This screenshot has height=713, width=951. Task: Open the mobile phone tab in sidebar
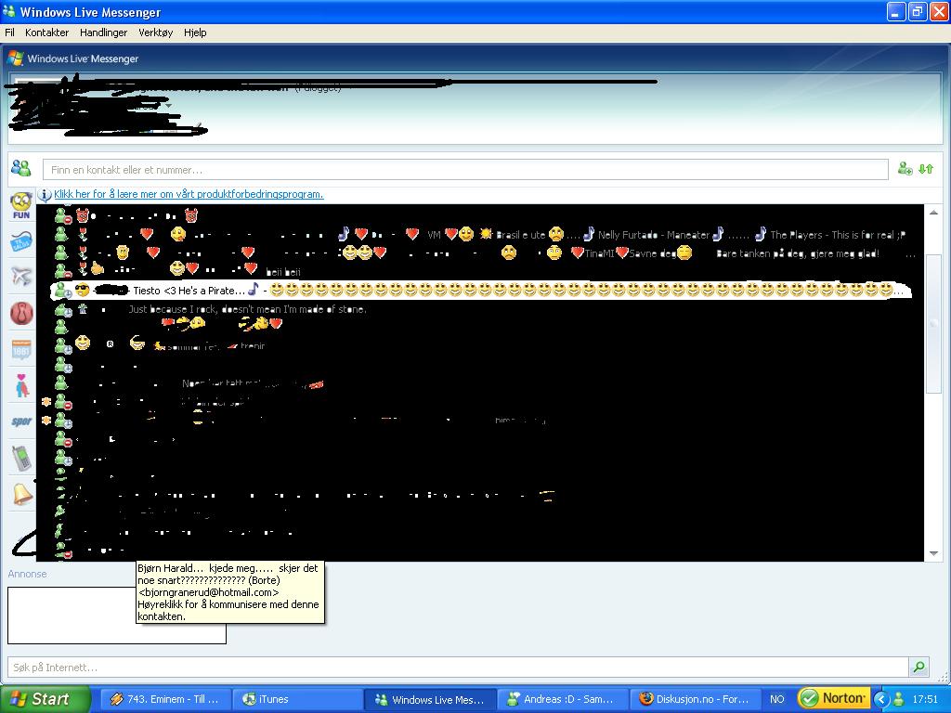[21, 458]
